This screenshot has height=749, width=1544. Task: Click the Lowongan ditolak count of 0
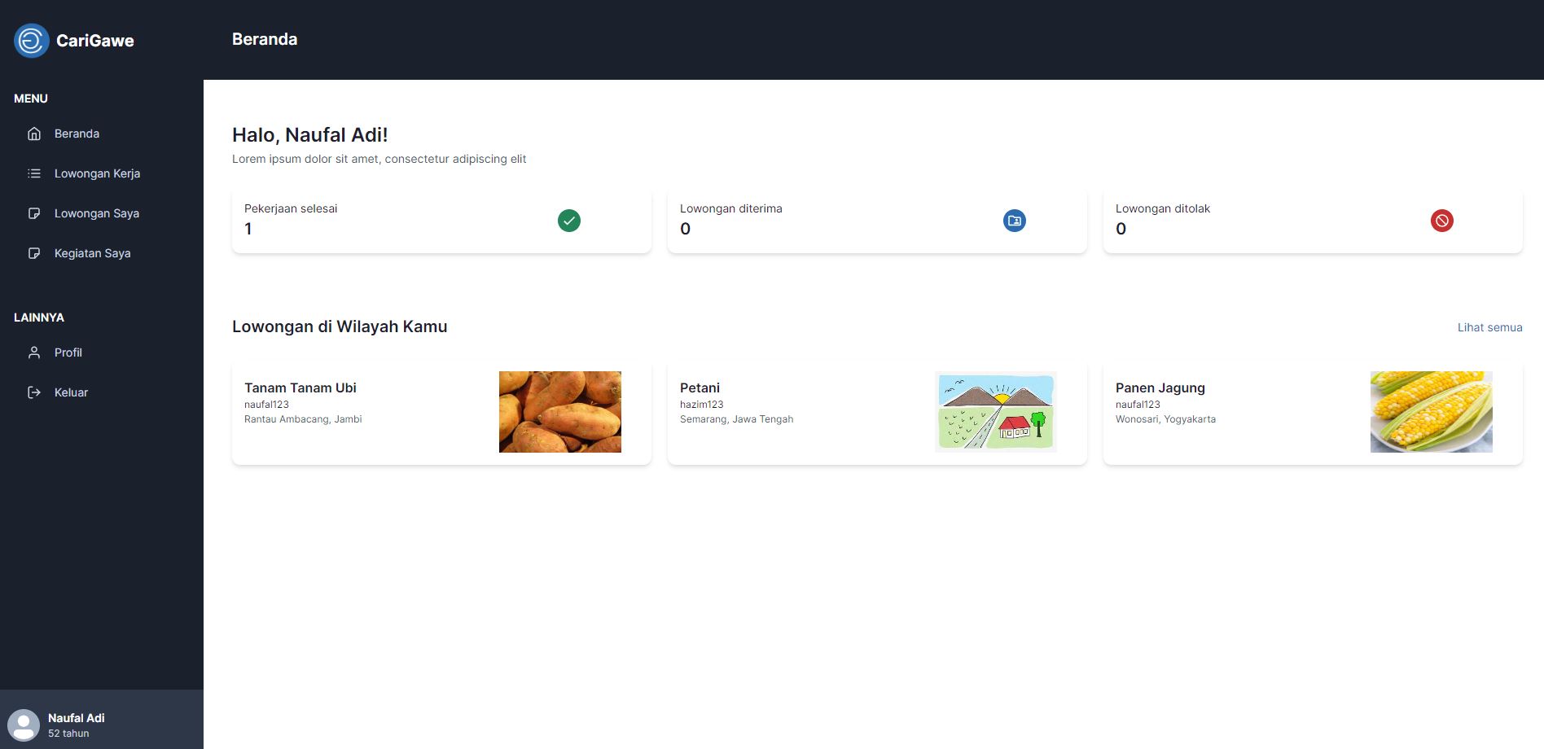pos(1121,229)
